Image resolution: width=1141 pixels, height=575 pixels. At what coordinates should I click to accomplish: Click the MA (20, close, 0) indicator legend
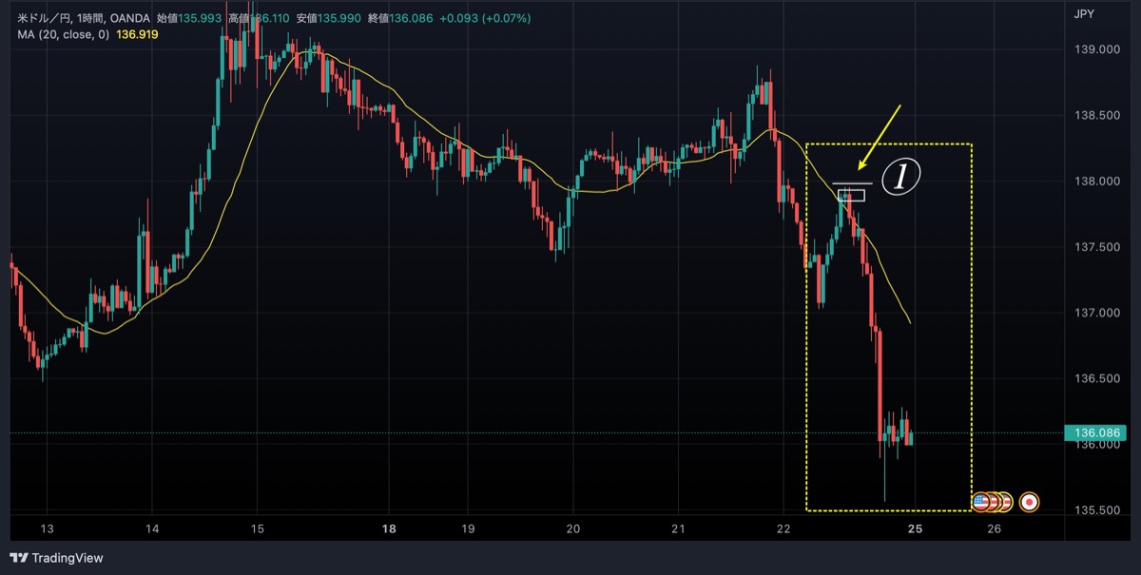[x=64, y=34]
